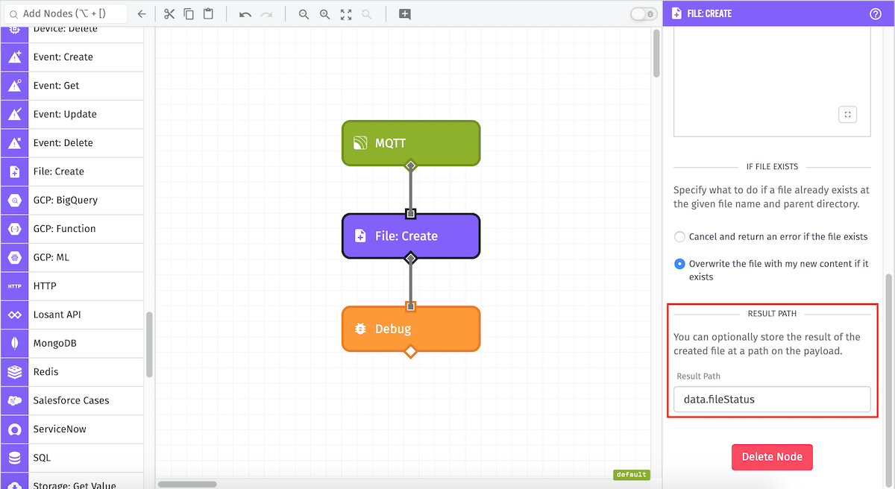Click the MQTT node output connector
Screen dimensions: 895x489
[410, 165]
